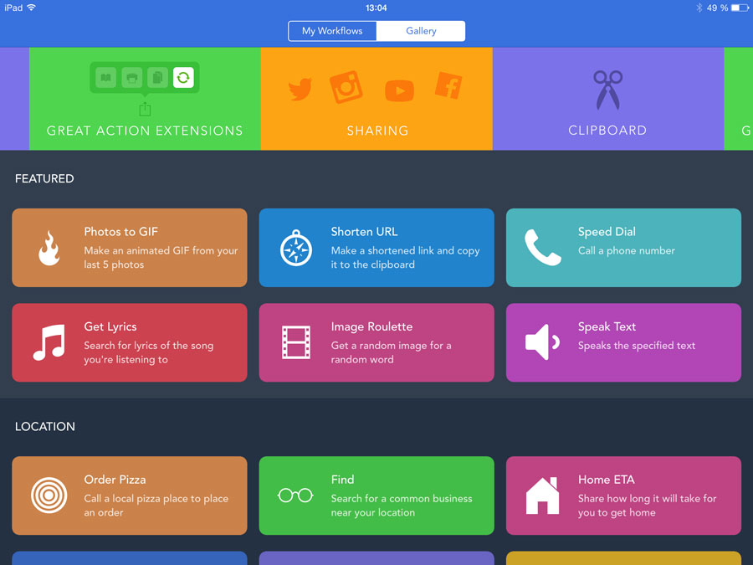This screenshot has height=565, width=753.
Task: Click the film strip icon of Image Roulette
Action: tap(296, 342)
